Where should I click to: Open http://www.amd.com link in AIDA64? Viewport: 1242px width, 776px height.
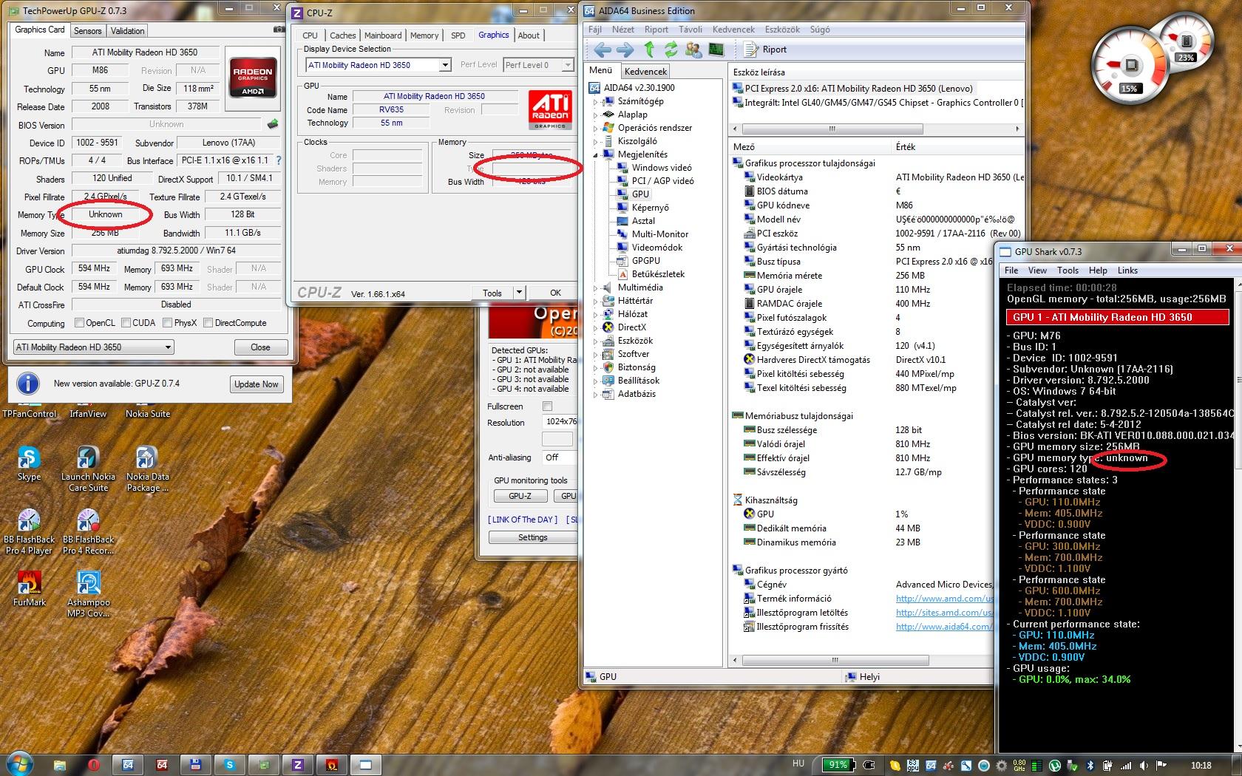point(944,599)
